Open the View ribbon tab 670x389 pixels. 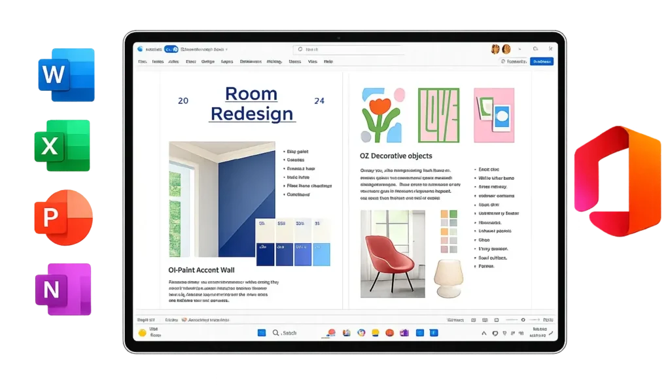[x=313, y=61]
